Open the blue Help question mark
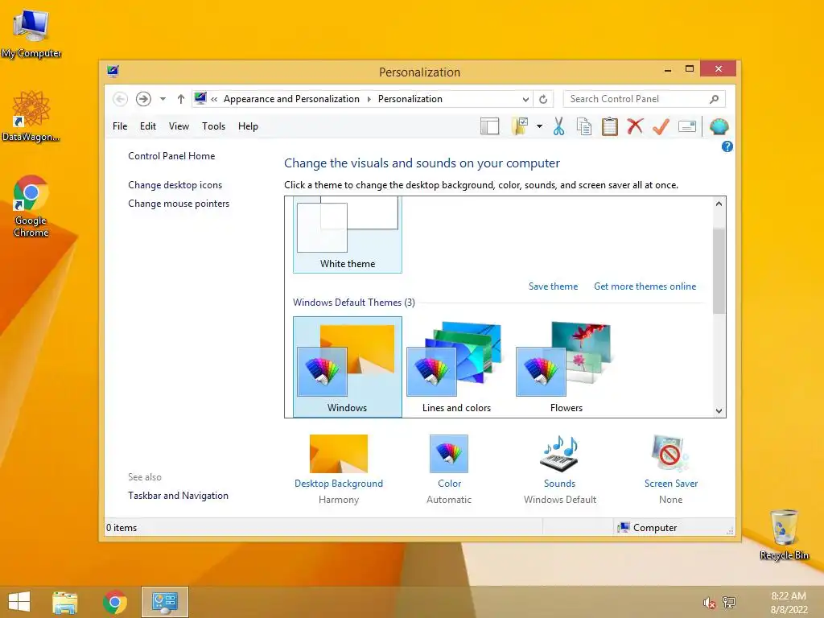 [x=727, y=146]
